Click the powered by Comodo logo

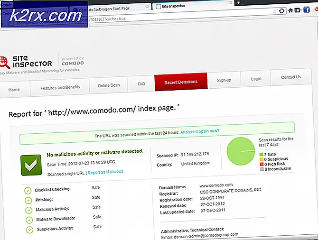click(73, 61)
